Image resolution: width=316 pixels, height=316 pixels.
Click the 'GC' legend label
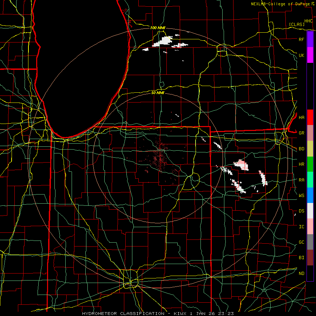301,242
